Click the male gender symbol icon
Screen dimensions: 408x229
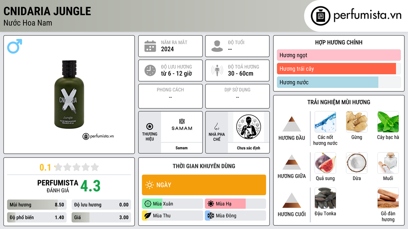15,46
